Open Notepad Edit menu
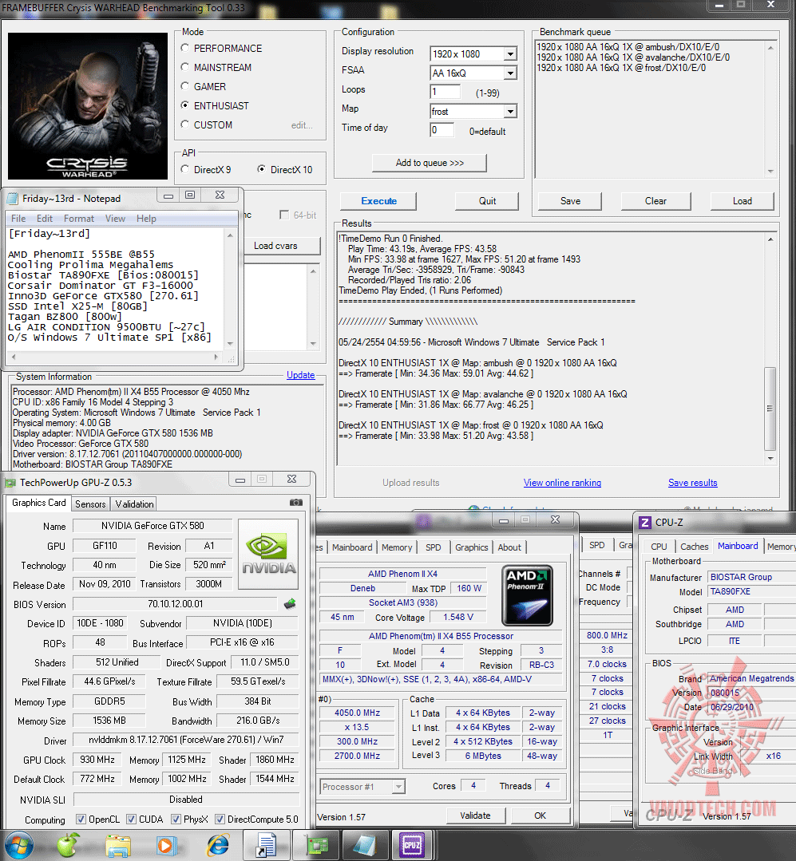The width and height of the screenshot is (796, 861). click(45, 219)
